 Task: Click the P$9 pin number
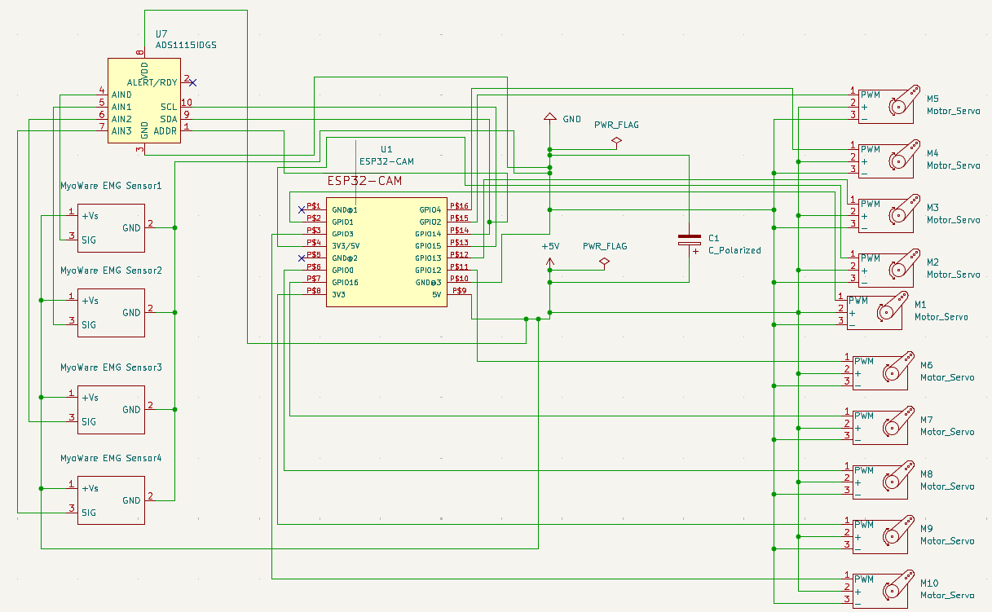[459, 290]
